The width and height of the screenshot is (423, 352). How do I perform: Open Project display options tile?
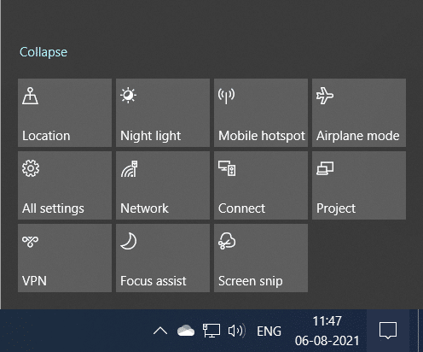[x=359, y=185]
